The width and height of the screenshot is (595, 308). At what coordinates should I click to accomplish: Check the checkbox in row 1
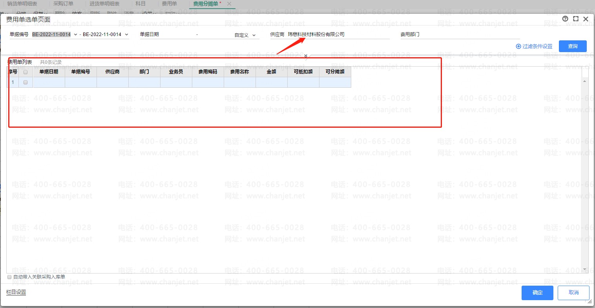click(x=26, y=82)
